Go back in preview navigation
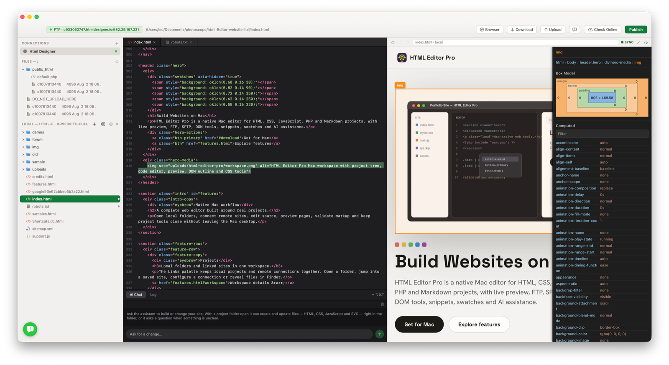 [x=400, y=42]
